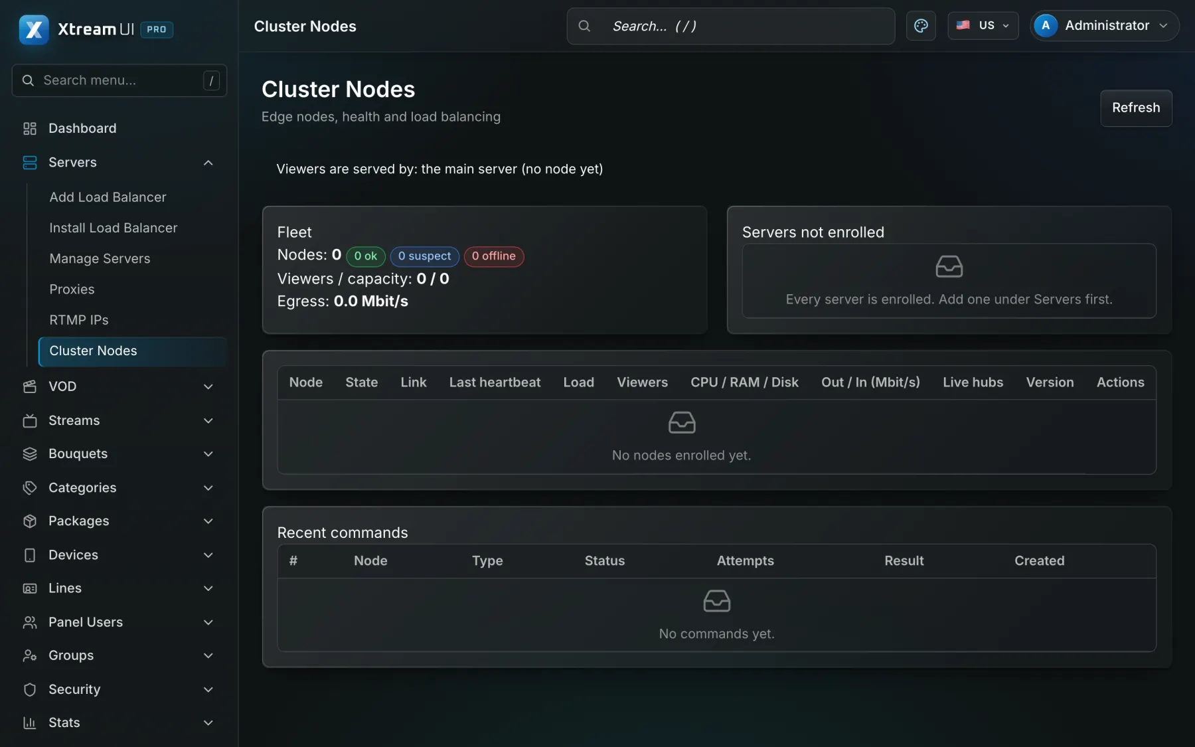Click the Xtream UI logo icon
This screenshot has height=747, width=1195.
point(34,29)
